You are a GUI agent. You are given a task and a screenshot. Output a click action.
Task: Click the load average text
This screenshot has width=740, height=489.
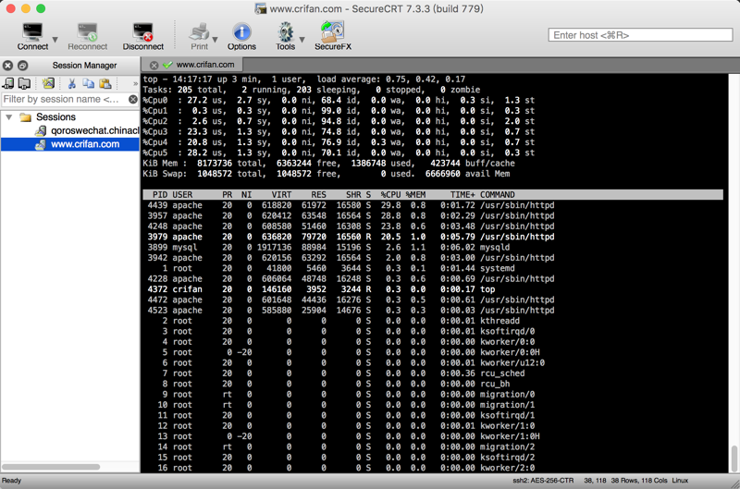pyautogui.click(x=390, y=79)
